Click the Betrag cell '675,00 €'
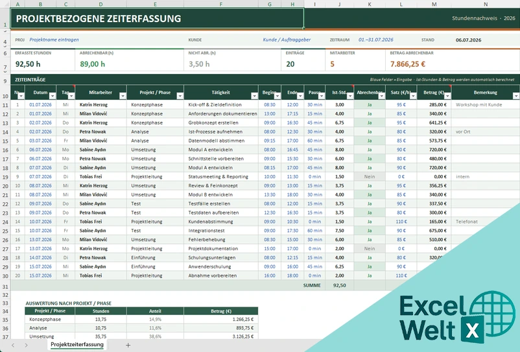This screenshot has width=520, height=352. 434,231
